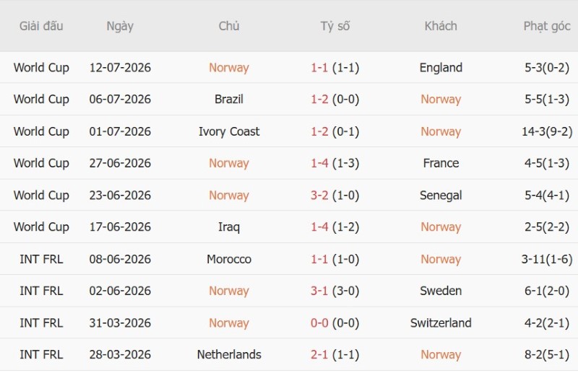The height and width of the screenshot is (373, 578).
Task: Click the Tỷ số column header
Action: pos(335,27)
